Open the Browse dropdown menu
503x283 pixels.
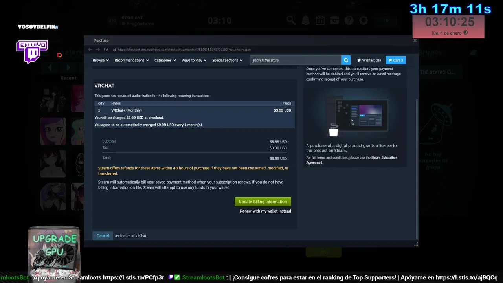pyautogui.click(x=101, y=60)
